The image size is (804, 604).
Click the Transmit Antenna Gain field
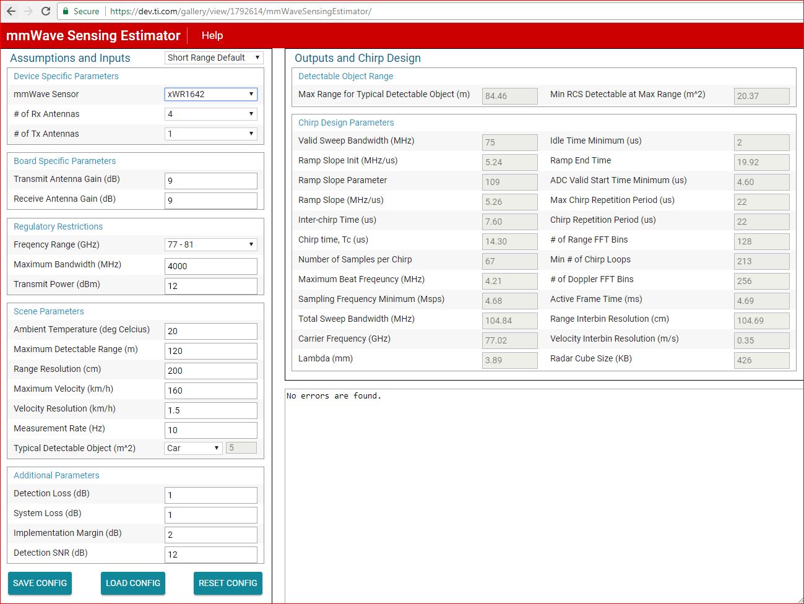211,181
